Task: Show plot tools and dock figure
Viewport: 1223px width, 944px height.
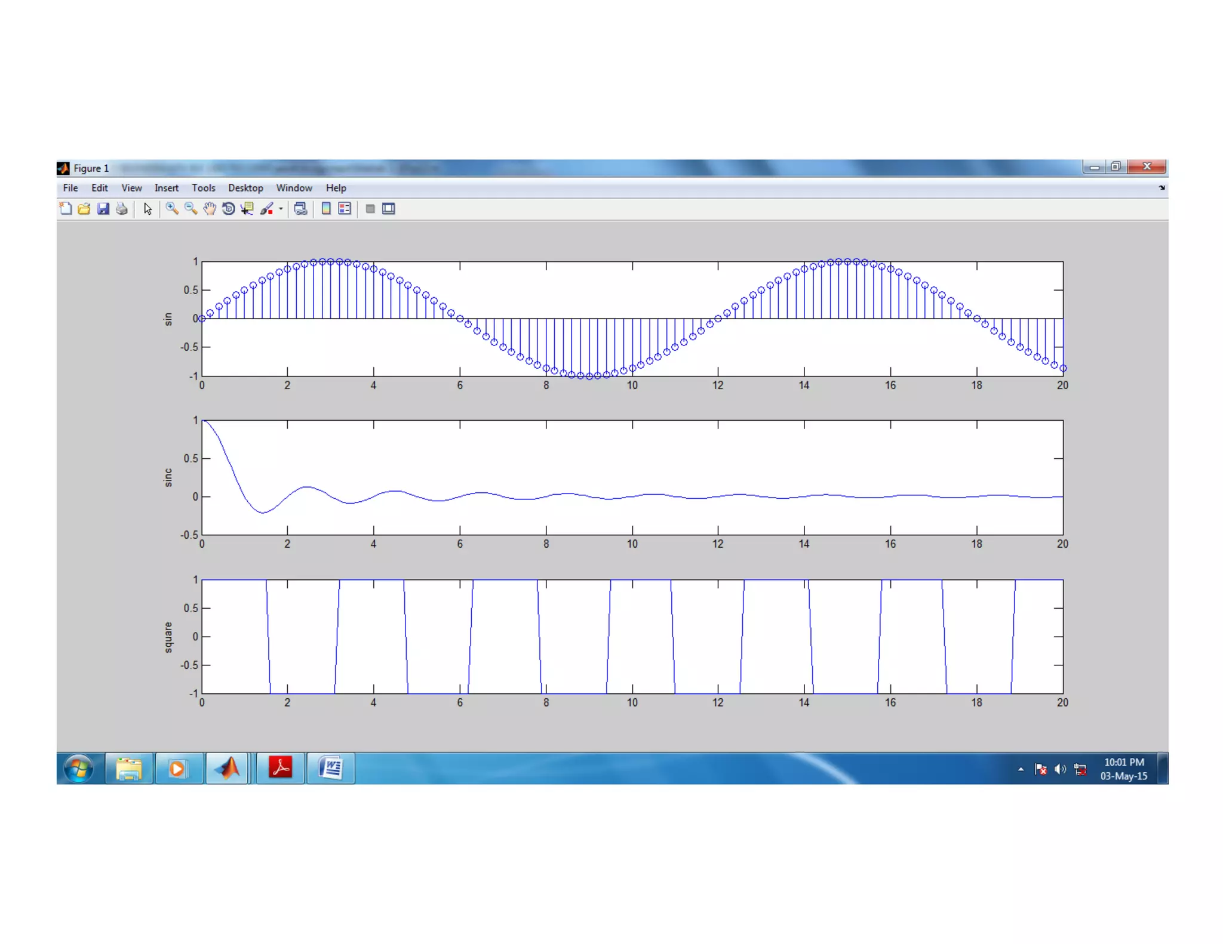Action: pyautogui.click(x=389, y=209)
